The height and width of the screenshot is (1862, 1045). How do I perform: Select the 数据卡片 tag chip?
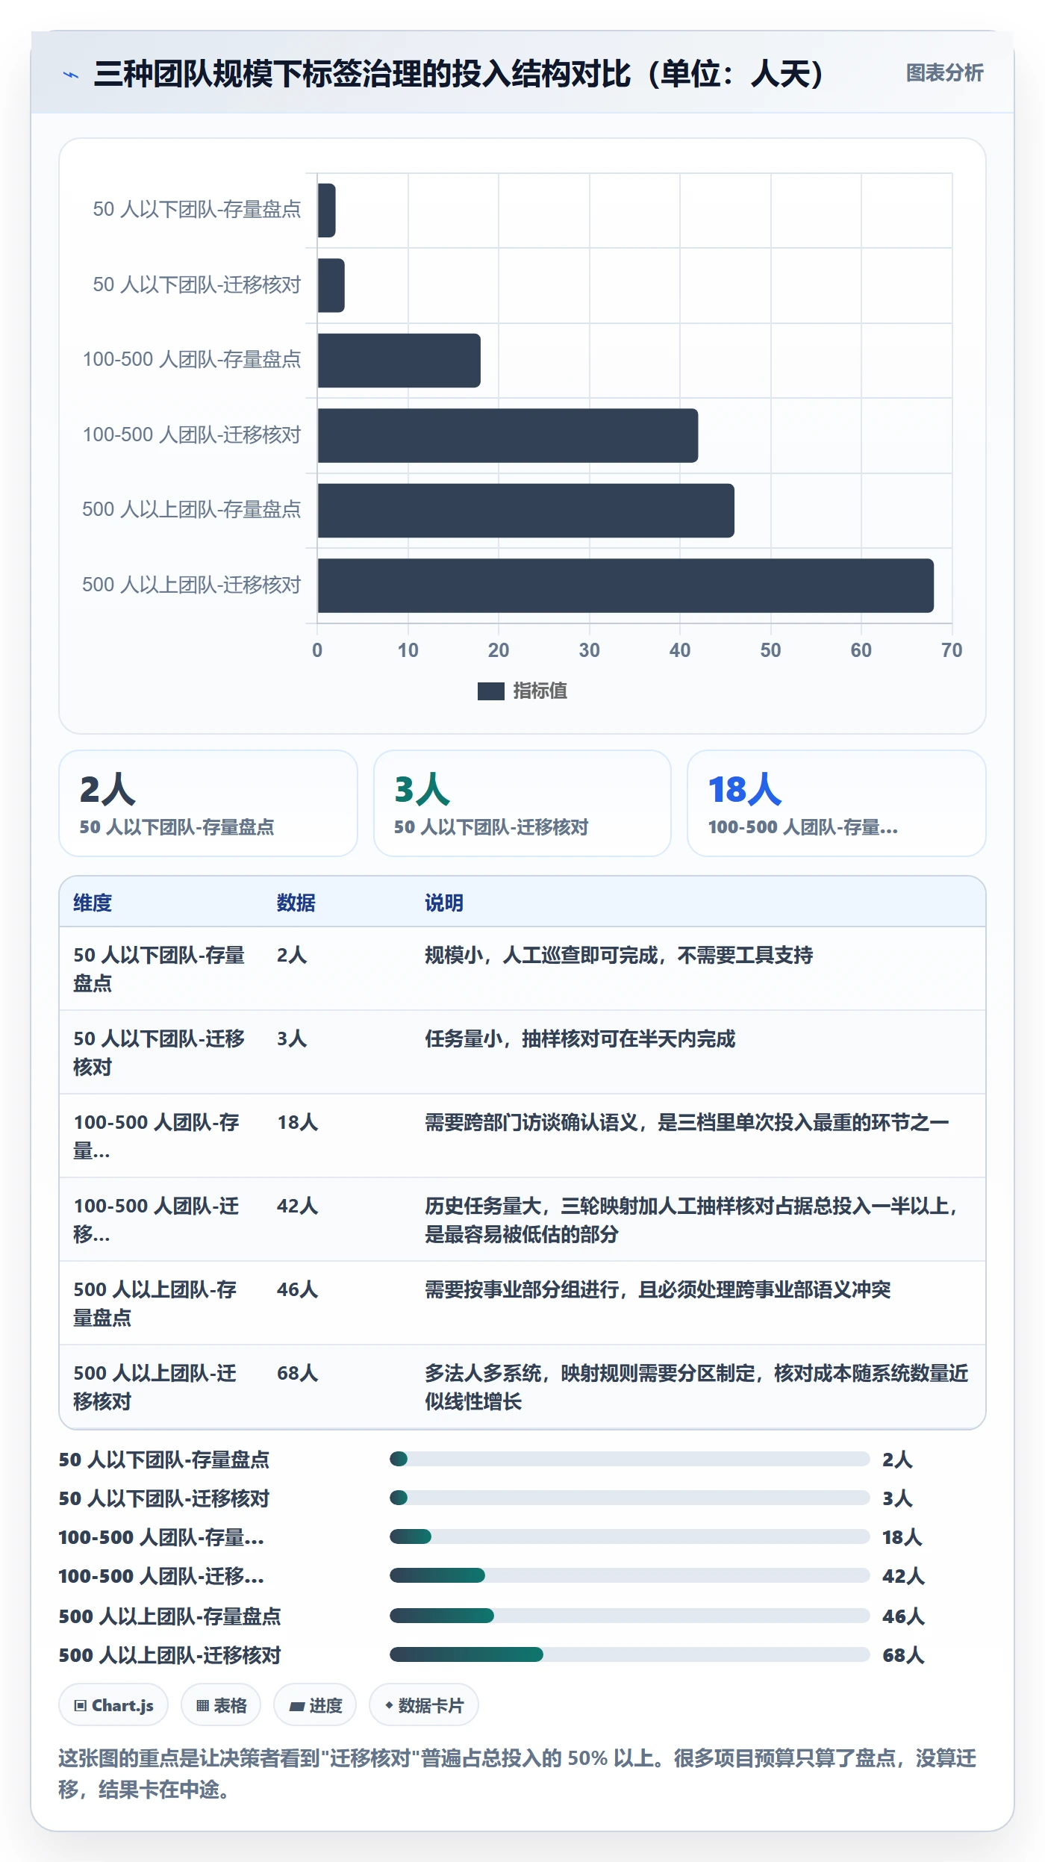coord(424,1705)
